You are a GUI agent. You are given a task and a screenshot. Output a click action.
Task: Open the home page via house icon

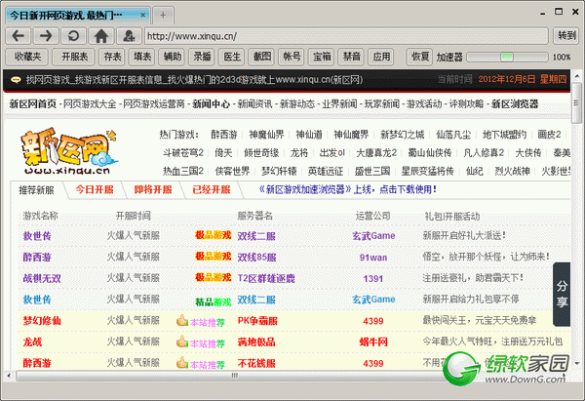click(101, 36)
